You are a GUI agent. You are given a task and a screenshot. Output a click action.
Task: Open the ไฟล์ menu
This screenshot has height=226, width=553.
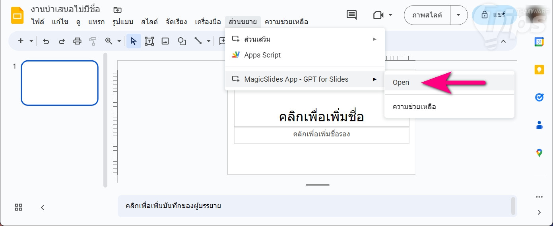(38, 22)
